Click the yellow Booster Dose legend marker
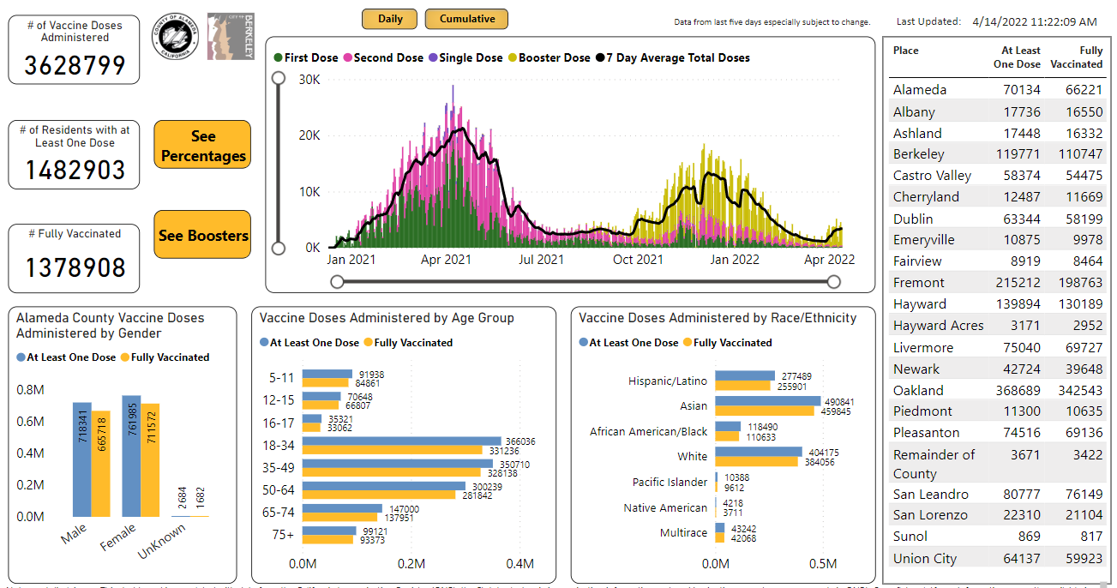 [513, 58]
